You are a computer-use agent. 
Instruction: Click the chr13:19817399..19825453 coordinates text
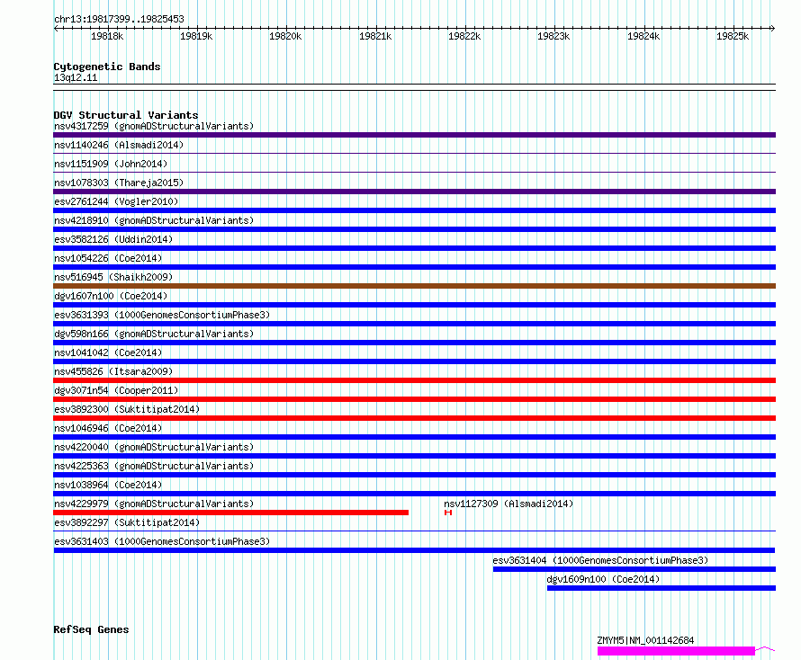pos(119,19)
